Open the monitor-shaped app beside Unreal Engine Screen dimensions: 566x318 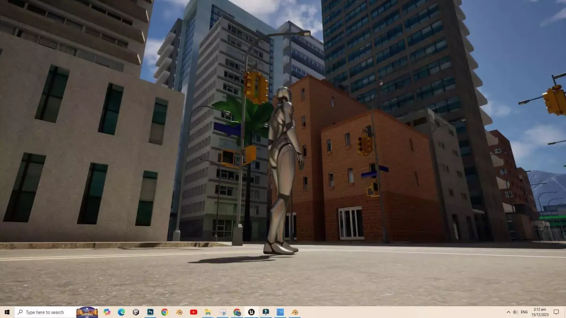(266, 312)
